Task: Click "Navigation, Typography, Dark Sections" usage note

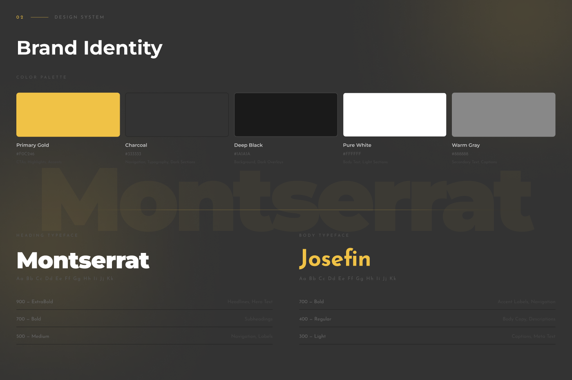Action: [x=160, y=162]
